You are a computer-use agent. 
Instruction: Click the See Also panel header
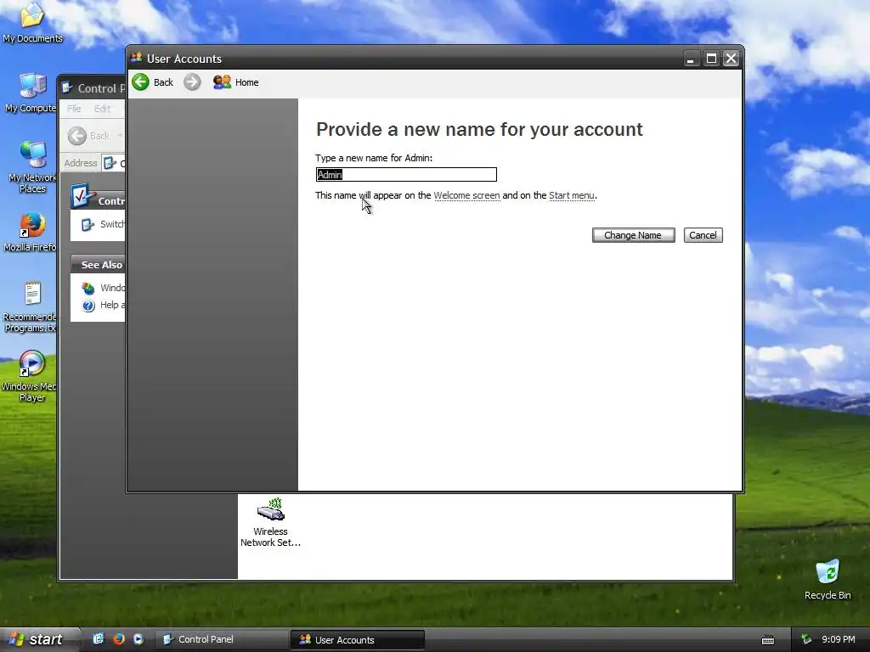pos(99,265)
